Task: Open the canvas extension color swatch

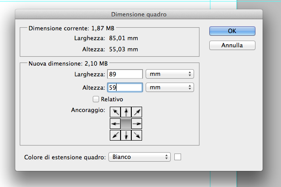Action: [x=178, y=157]
